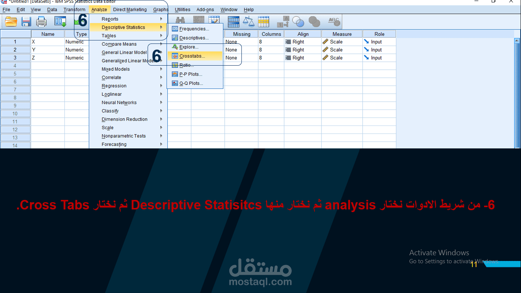Image resolution: width=521 pixels, height=293 pixels.
Task: Click Numeric type cell for variable Y
Action: [x=77, y=50]
